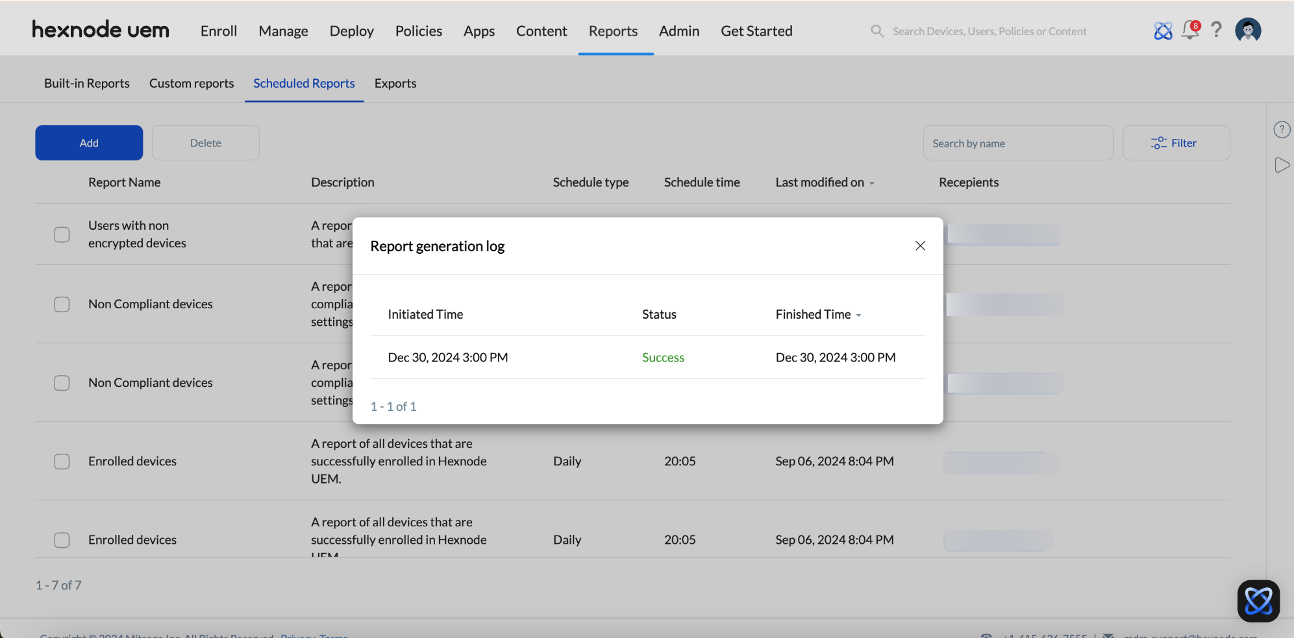1294x638 pixels.
Task: Switch to the Custom reports tab
Action: [192, 83]
